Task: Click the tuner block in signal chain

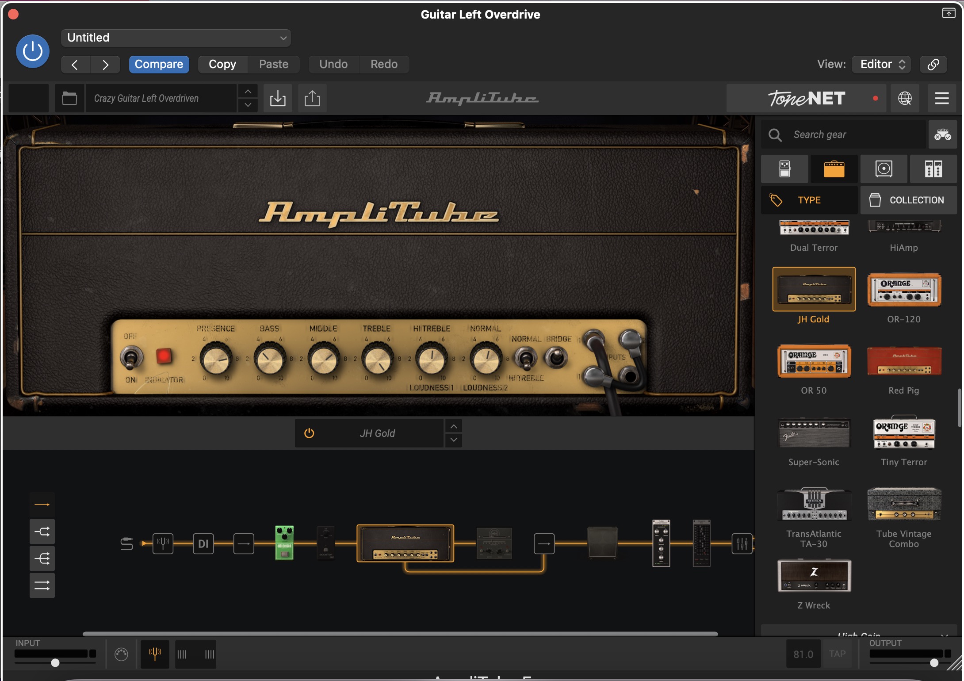Action: click(x=163, y=543)
